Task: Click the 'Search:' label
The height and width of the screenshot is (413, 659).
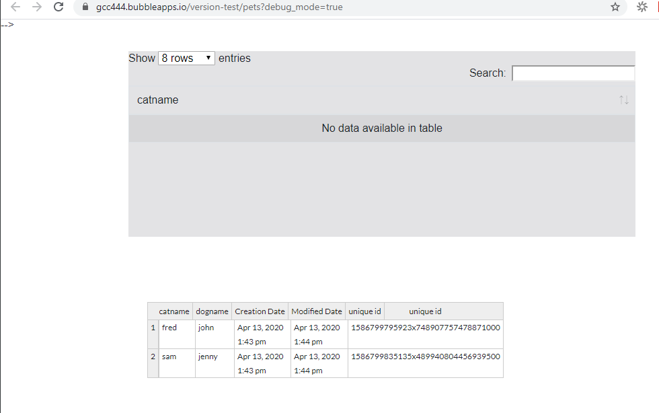Action: tap(488, 73)
